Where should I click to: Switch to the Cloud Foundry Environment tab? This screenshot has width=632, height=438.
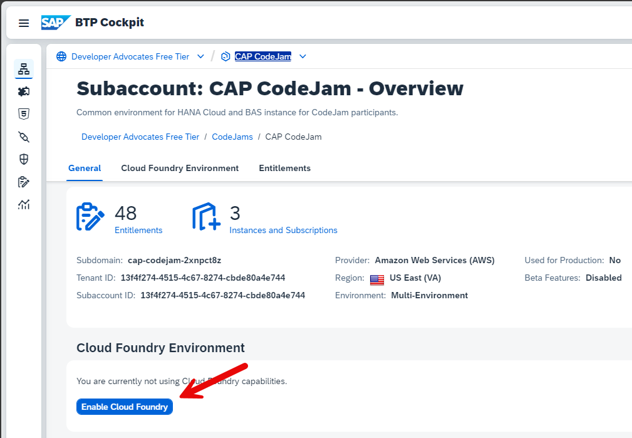tap(180, 168)
